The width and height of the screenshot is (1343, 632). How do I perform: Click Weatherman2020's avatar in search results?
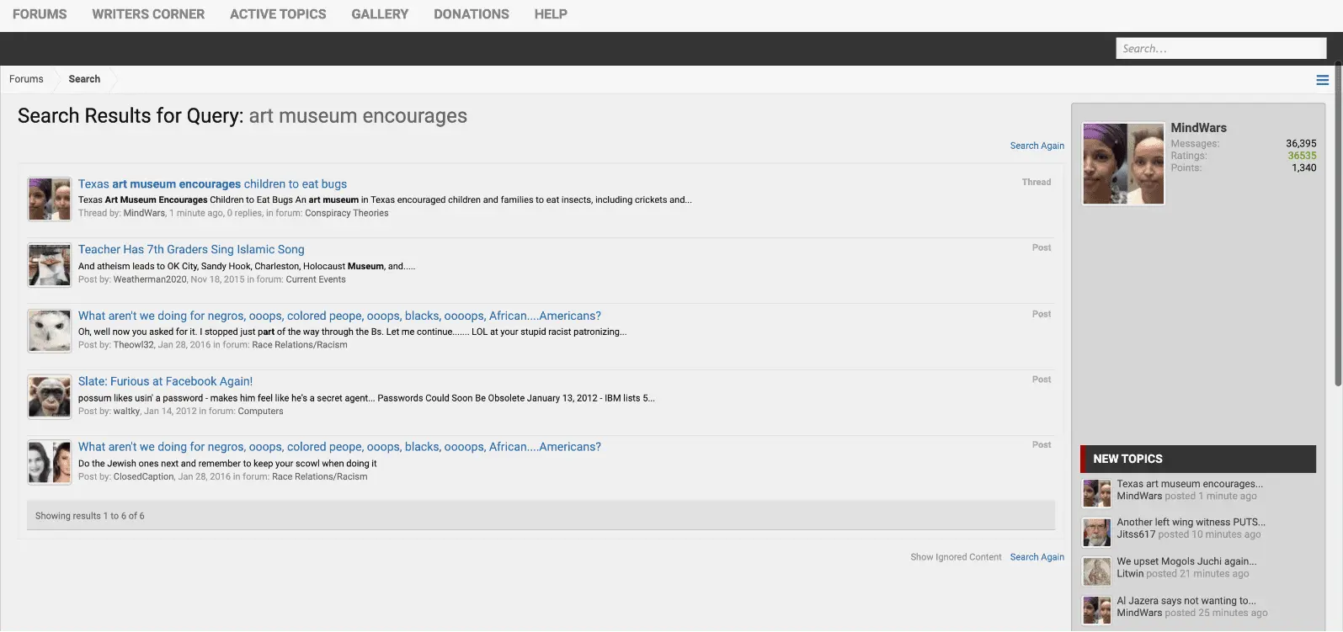point(50,265)
